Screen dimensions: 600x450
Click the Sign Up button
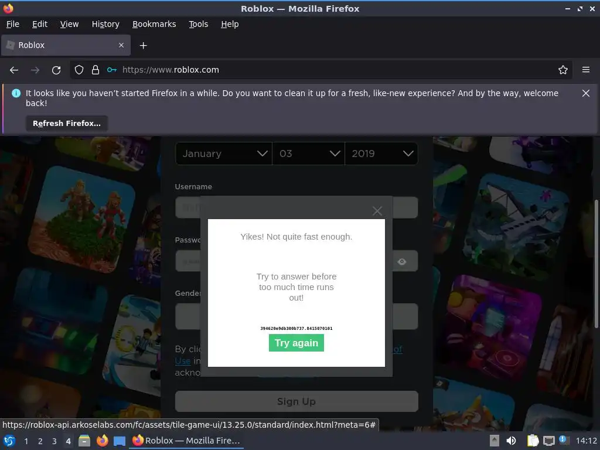coord(296,401)
